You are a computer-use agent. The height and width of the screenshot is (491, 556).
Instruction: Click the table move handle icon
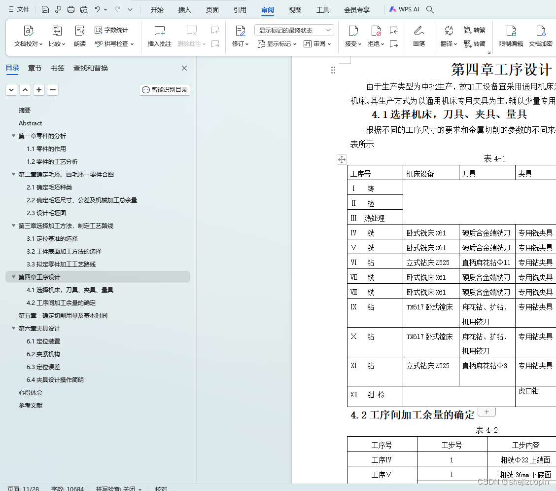click(342, 159)
